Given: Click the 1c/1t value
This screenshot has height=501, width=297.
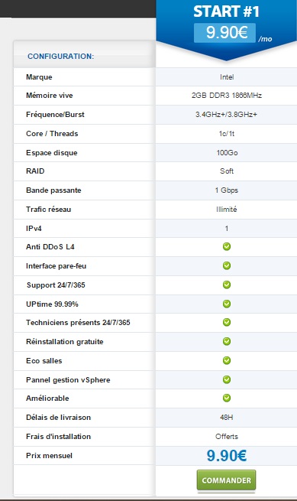Looking at the screenshot, I should pyautogui.click(x=227, y=134).
